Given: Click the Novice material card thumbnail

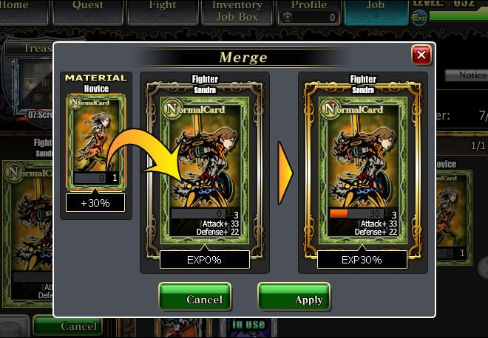Looking at the screenshot, I should pos(96,142).
